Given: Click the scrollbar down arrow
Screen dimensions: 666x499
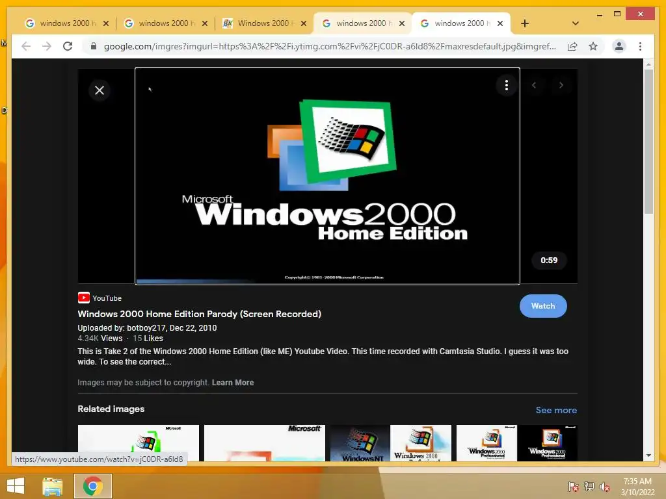Looking at the screenshot, I should [648, 455].
